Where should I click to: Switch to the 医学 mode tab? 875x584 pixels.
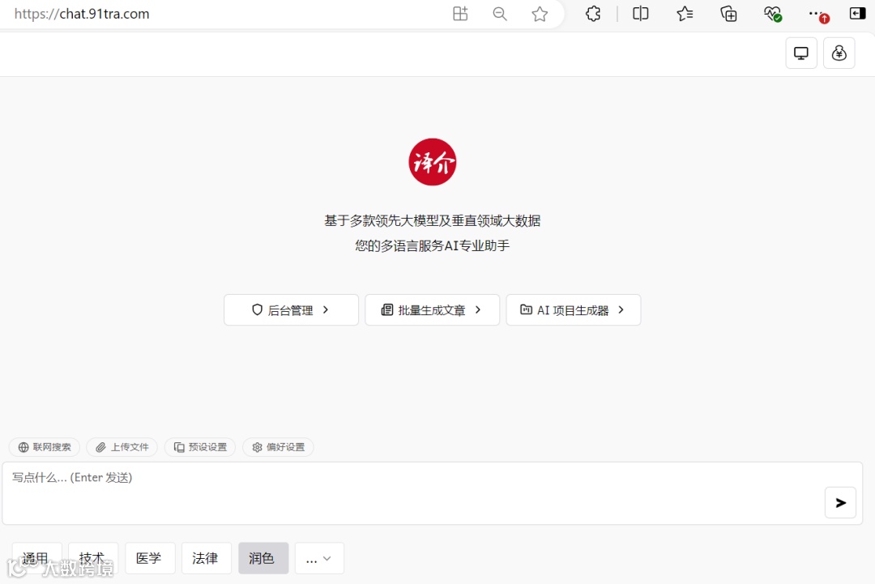[150, 557]
